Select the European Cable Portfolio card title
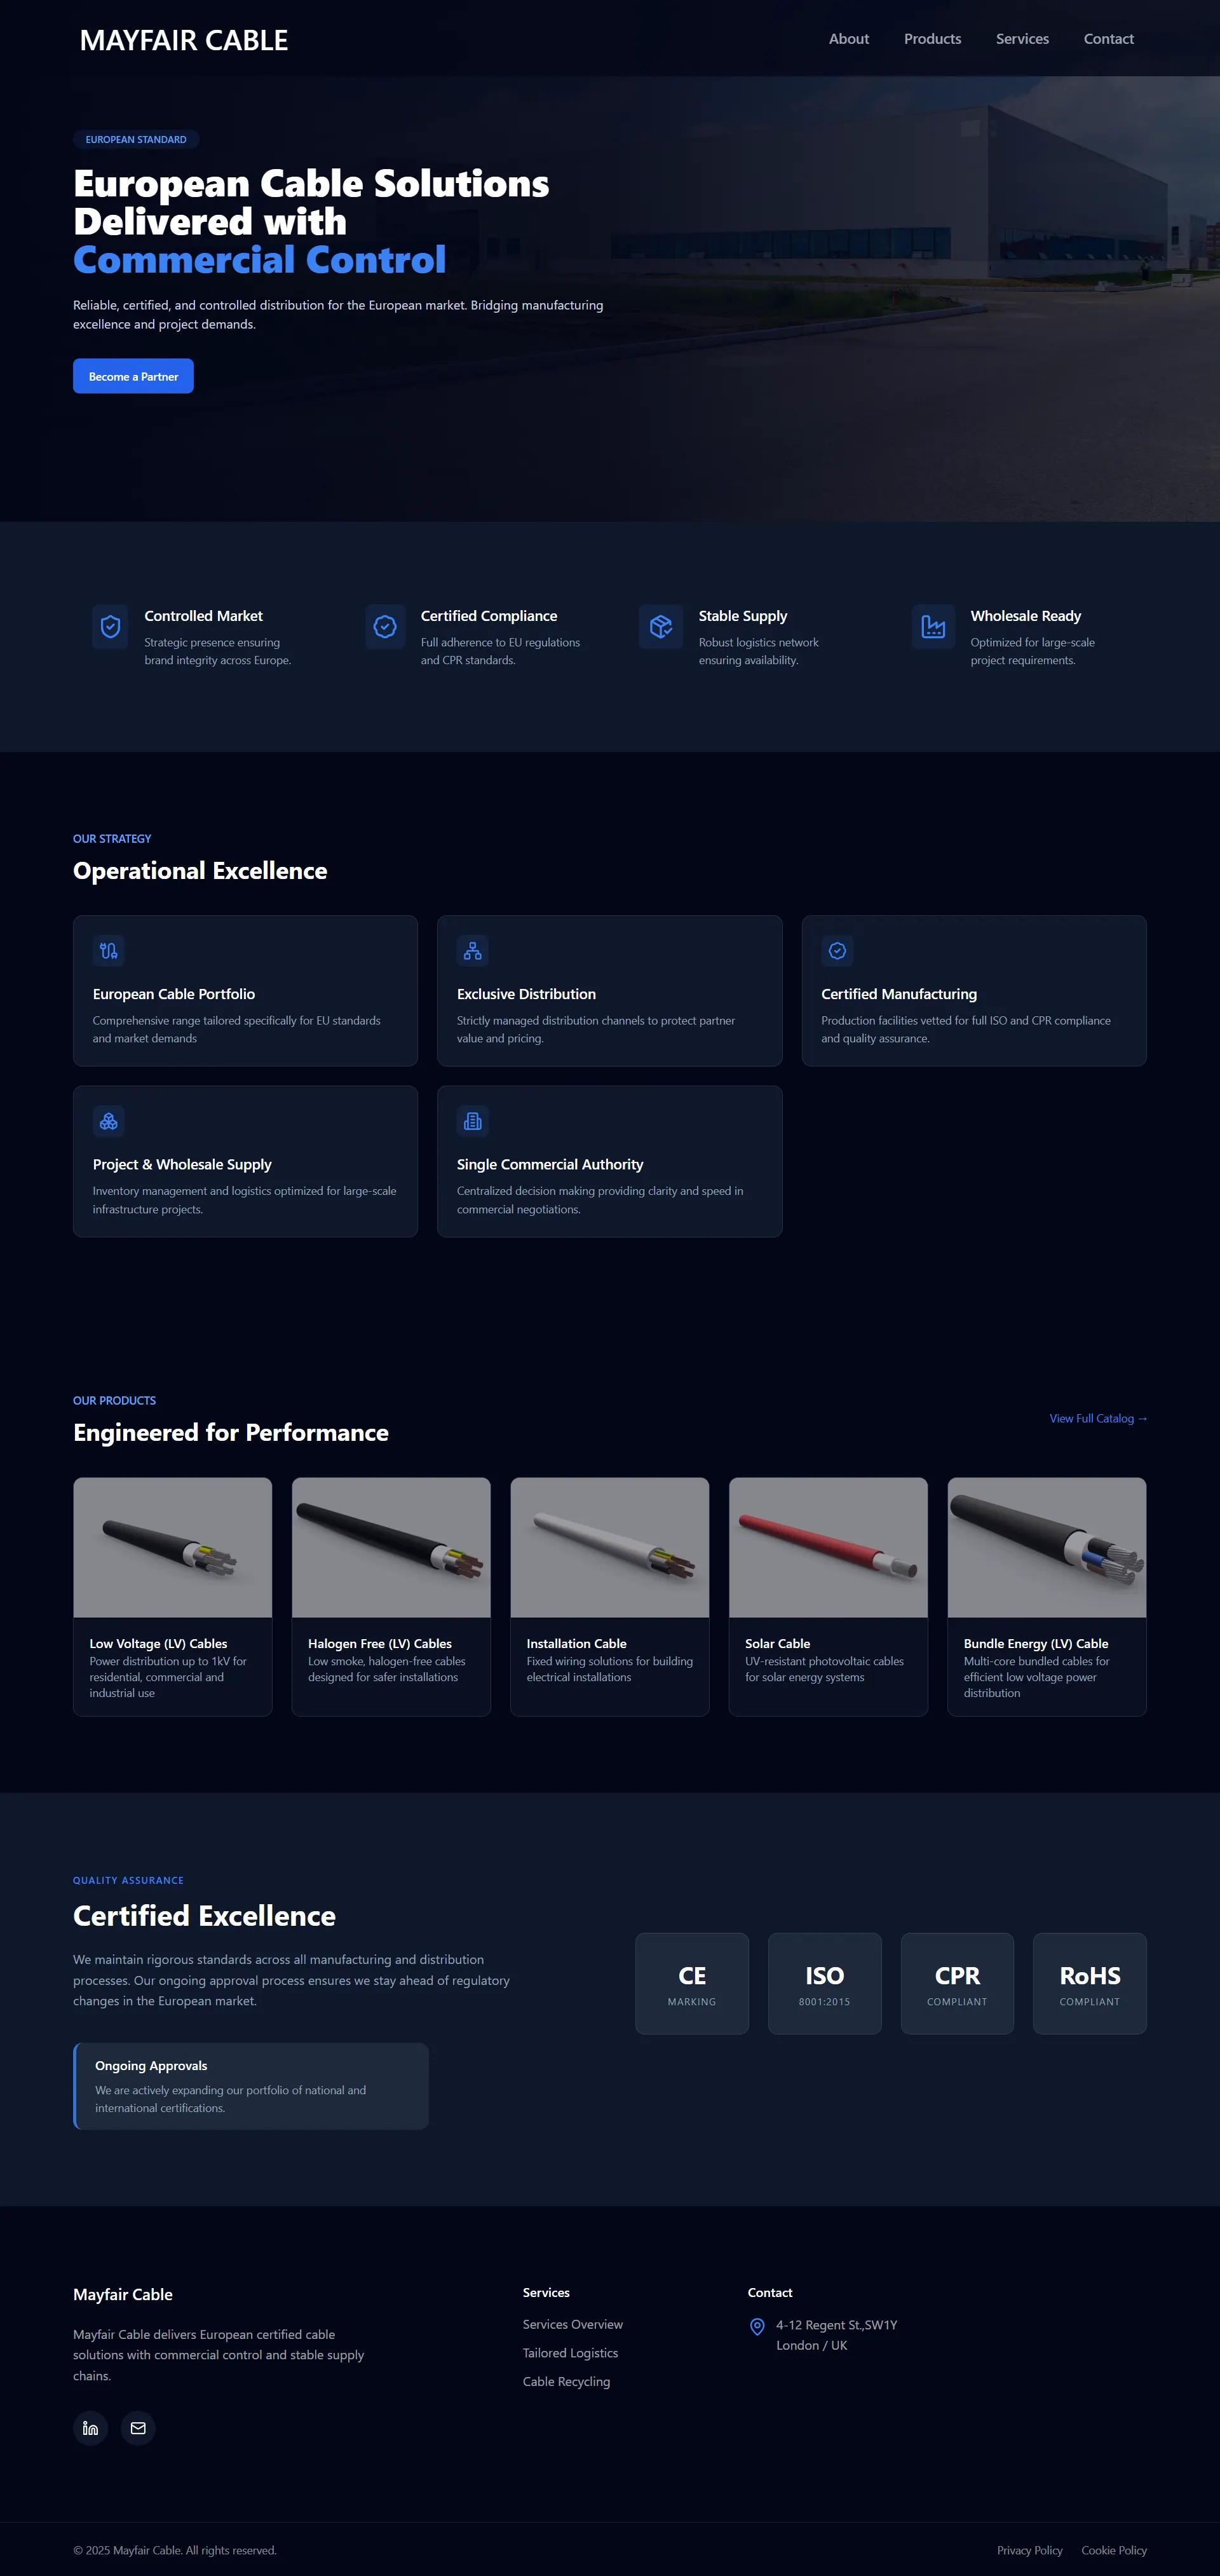The width and height of the screenshot is (1220, 2576). point(174,994)
